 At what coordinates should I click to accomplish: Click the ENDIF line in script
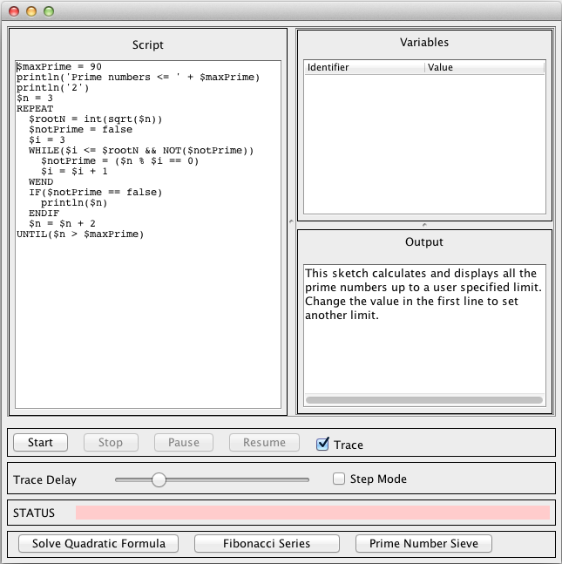pyautogui.click(x=44, y=213)
